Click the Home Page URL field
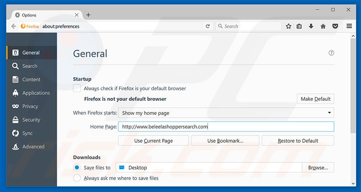Viewport: 361px width, 192px height. coord(226,126)
